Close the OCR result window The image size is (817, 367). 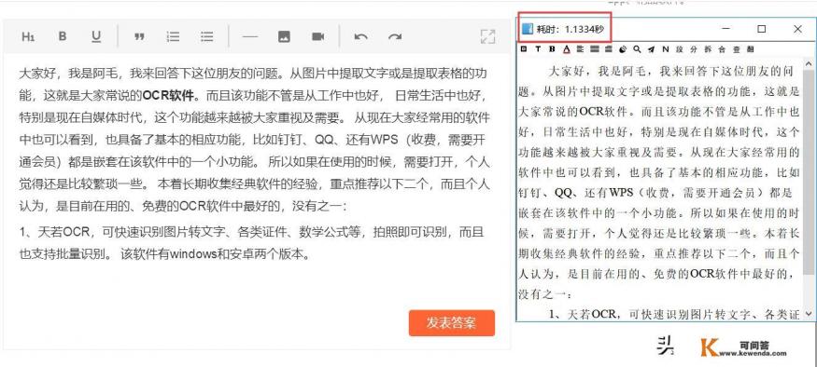coord(797,29)
